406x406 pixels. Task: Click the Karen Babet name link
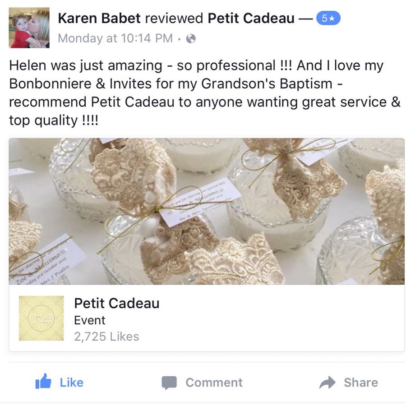(99, 18)
